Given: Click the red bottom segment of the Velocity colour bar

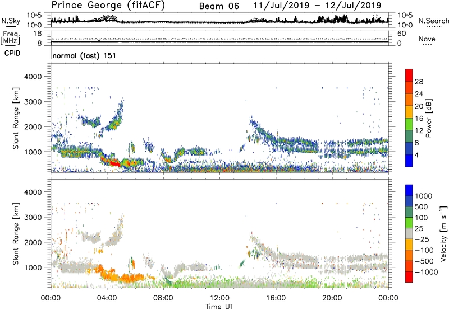Looking at the screenshot, I should point(409,277).
